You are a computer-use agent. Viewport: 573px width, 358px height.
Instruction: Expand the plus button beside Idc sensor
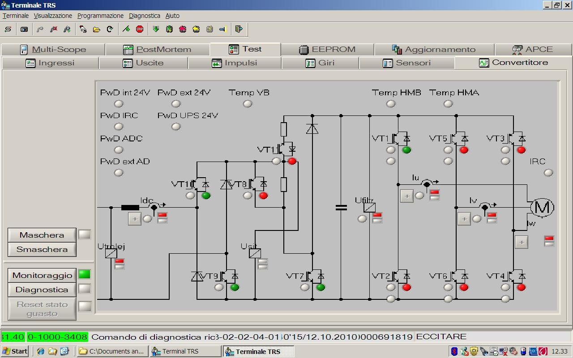[134, 219]
